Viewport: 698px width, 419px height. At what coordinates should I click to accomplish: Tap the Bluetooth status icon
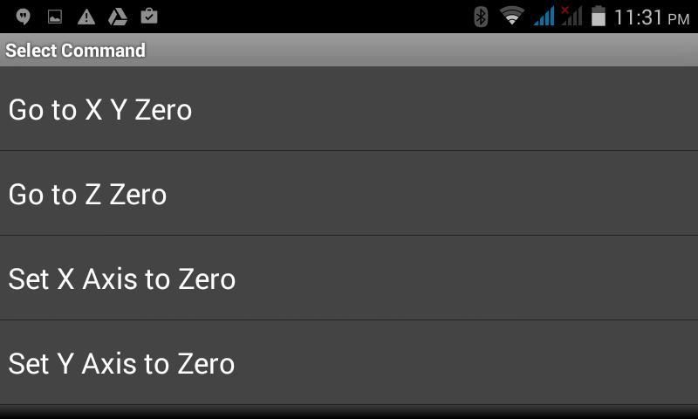pos(481,17)
